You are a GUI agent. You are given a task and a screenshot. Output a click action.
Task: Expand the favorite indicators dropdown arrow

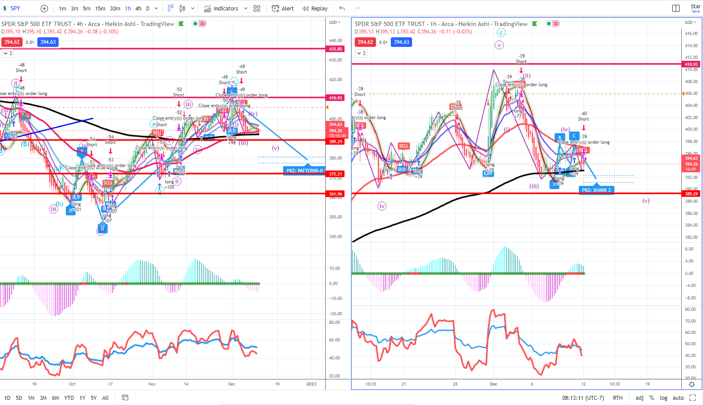[x=245, y=8]
